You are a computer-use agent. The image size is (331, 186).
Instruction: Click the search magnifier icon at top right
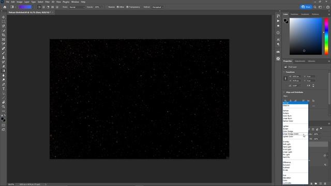pos(315,7)
